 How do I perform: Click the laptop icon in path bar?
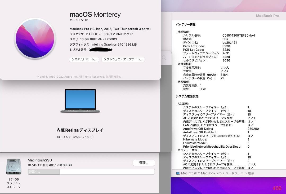point(178,173)
